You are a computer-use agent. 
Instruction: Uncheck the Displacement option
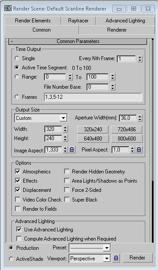[x=18, y=190]
